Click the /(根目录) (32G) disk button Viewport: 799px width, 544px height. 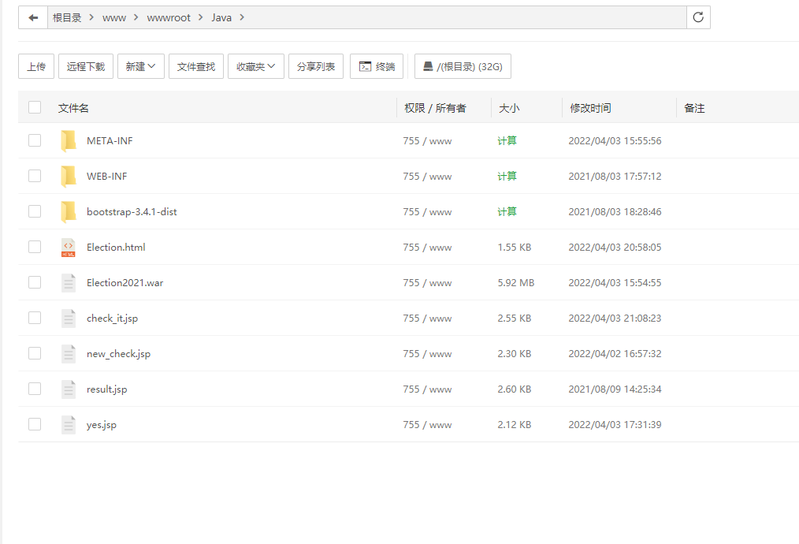[463, 66]
